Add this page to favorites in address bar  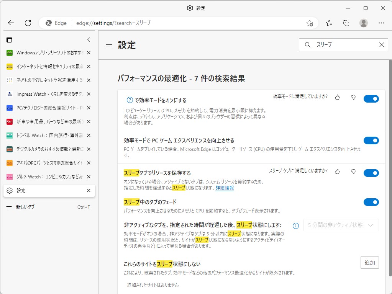tap(310, 23)
